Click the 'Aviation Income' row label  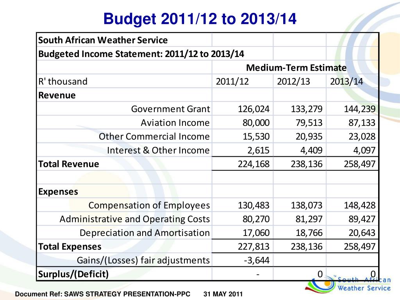[x=175, y=123]
